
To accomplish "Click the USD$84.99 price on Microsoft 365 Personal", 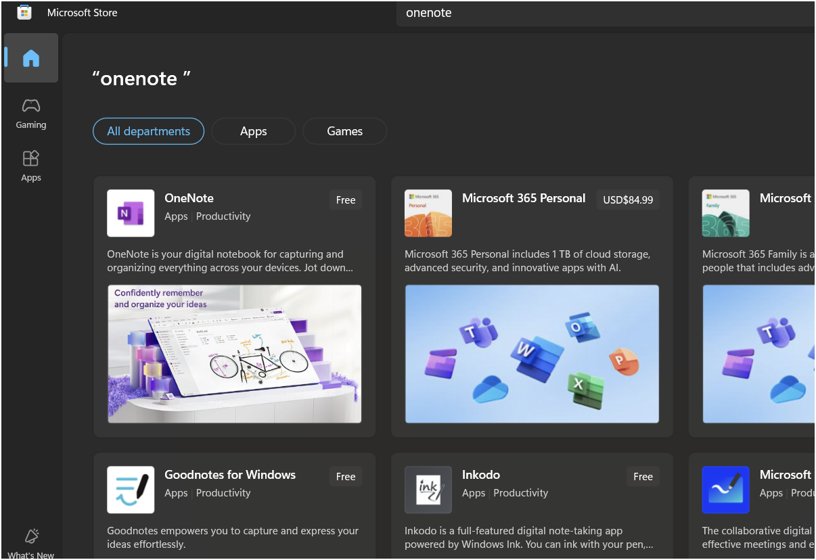I will click(628, 200).
